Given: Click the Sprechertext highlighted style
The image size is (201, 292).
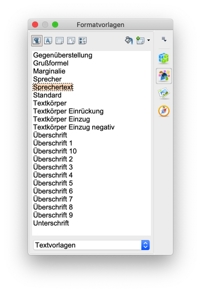Looking at the screenshot, I should (x=53, y=87).
